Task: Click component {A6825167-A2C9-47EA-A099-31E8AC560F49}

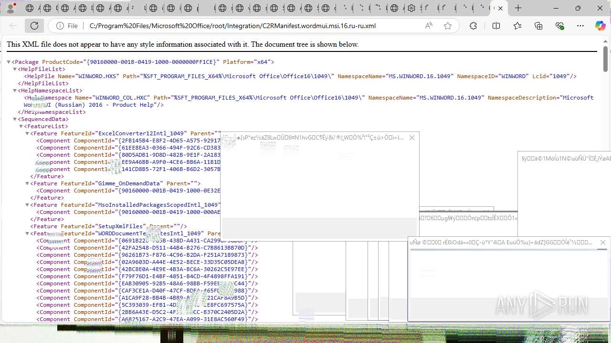Action: (147, 319)
